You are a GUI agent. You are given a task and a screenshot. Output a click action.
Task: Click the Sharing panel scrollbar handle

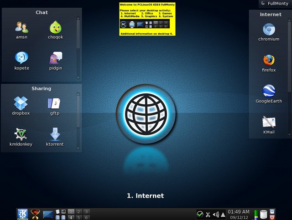click(78, 111)
